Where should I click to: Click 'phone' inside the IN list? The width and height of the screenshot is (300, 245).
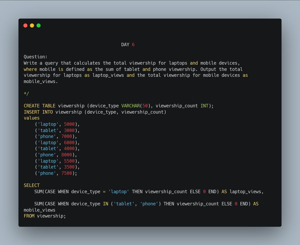click(x=149, y=204)
